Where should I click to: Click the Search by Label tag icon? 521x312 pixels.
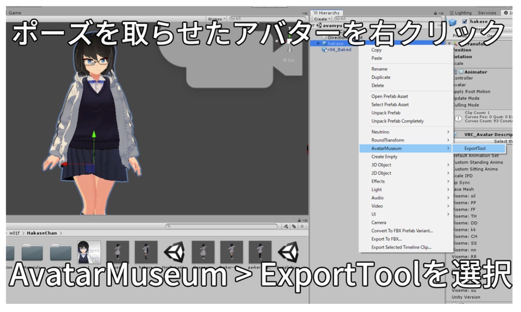click(x=294, y=226)
